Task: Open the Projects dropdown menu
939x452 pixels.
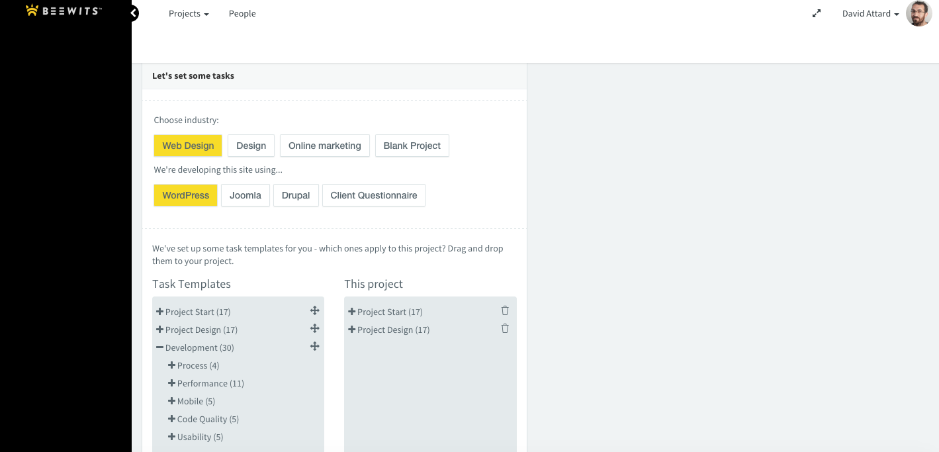Action: click(189, 13)
